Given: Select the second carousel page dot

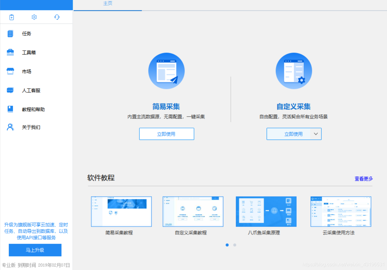Looking at the screenshot, I should tap(235, 245).
